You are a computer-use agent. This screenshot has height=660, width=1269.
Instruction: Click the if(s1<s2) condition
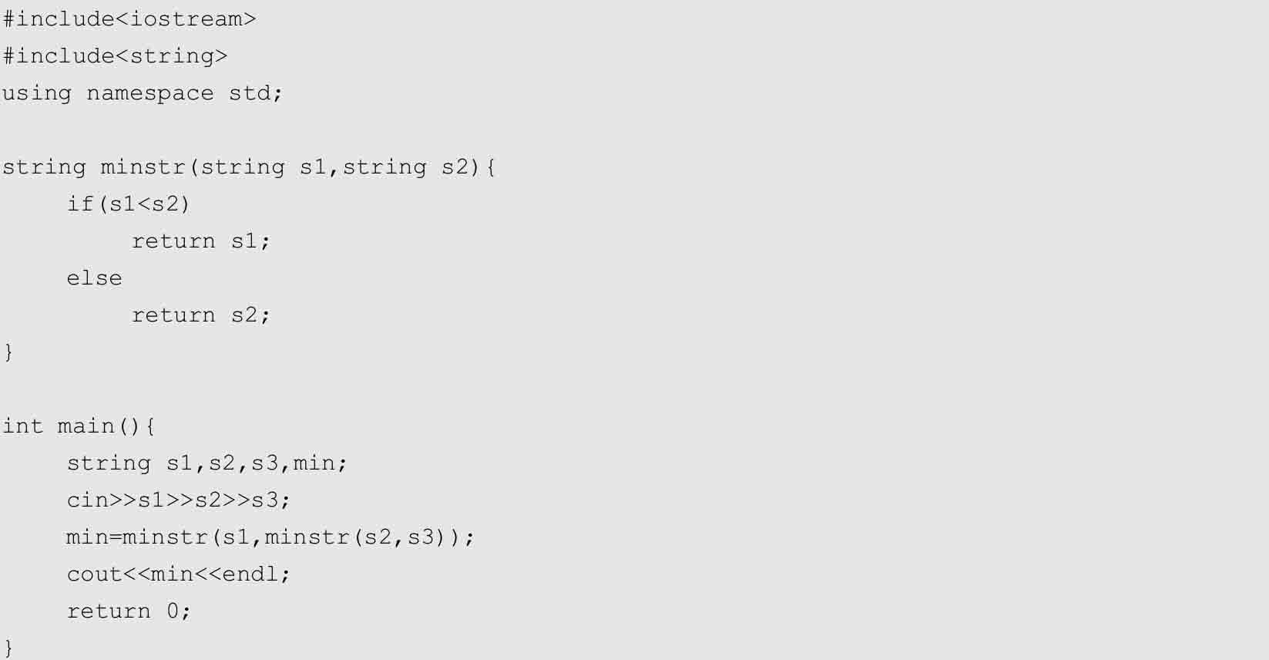pos(128,204)
